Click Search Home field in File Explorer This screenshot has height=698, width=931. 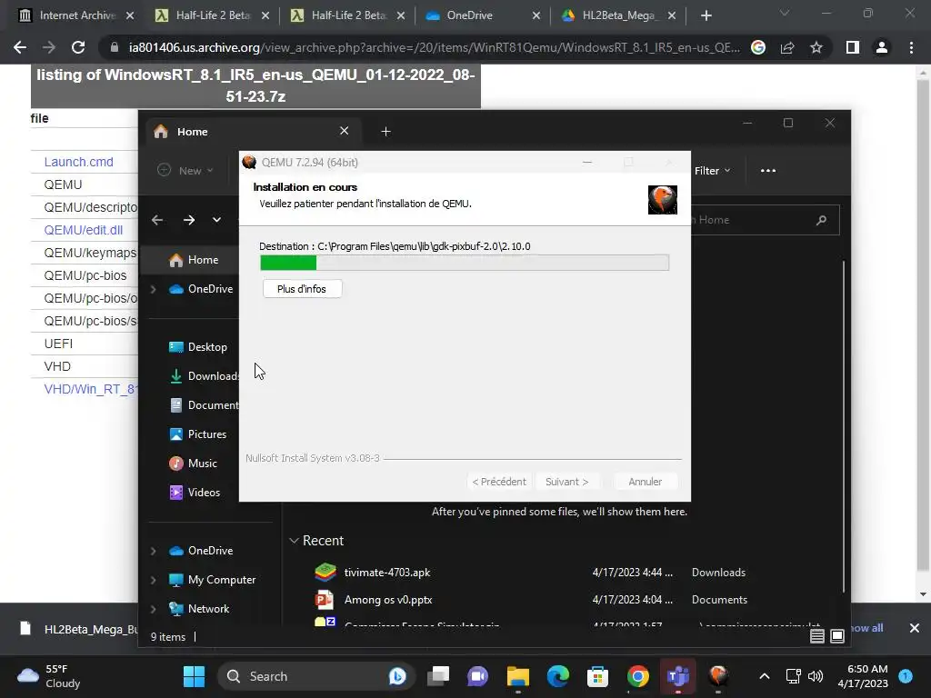pyautogui.click(x=765, y=220)
